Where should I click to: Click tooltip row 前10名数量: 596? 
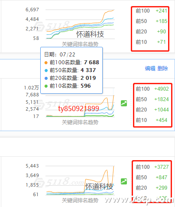68,86
